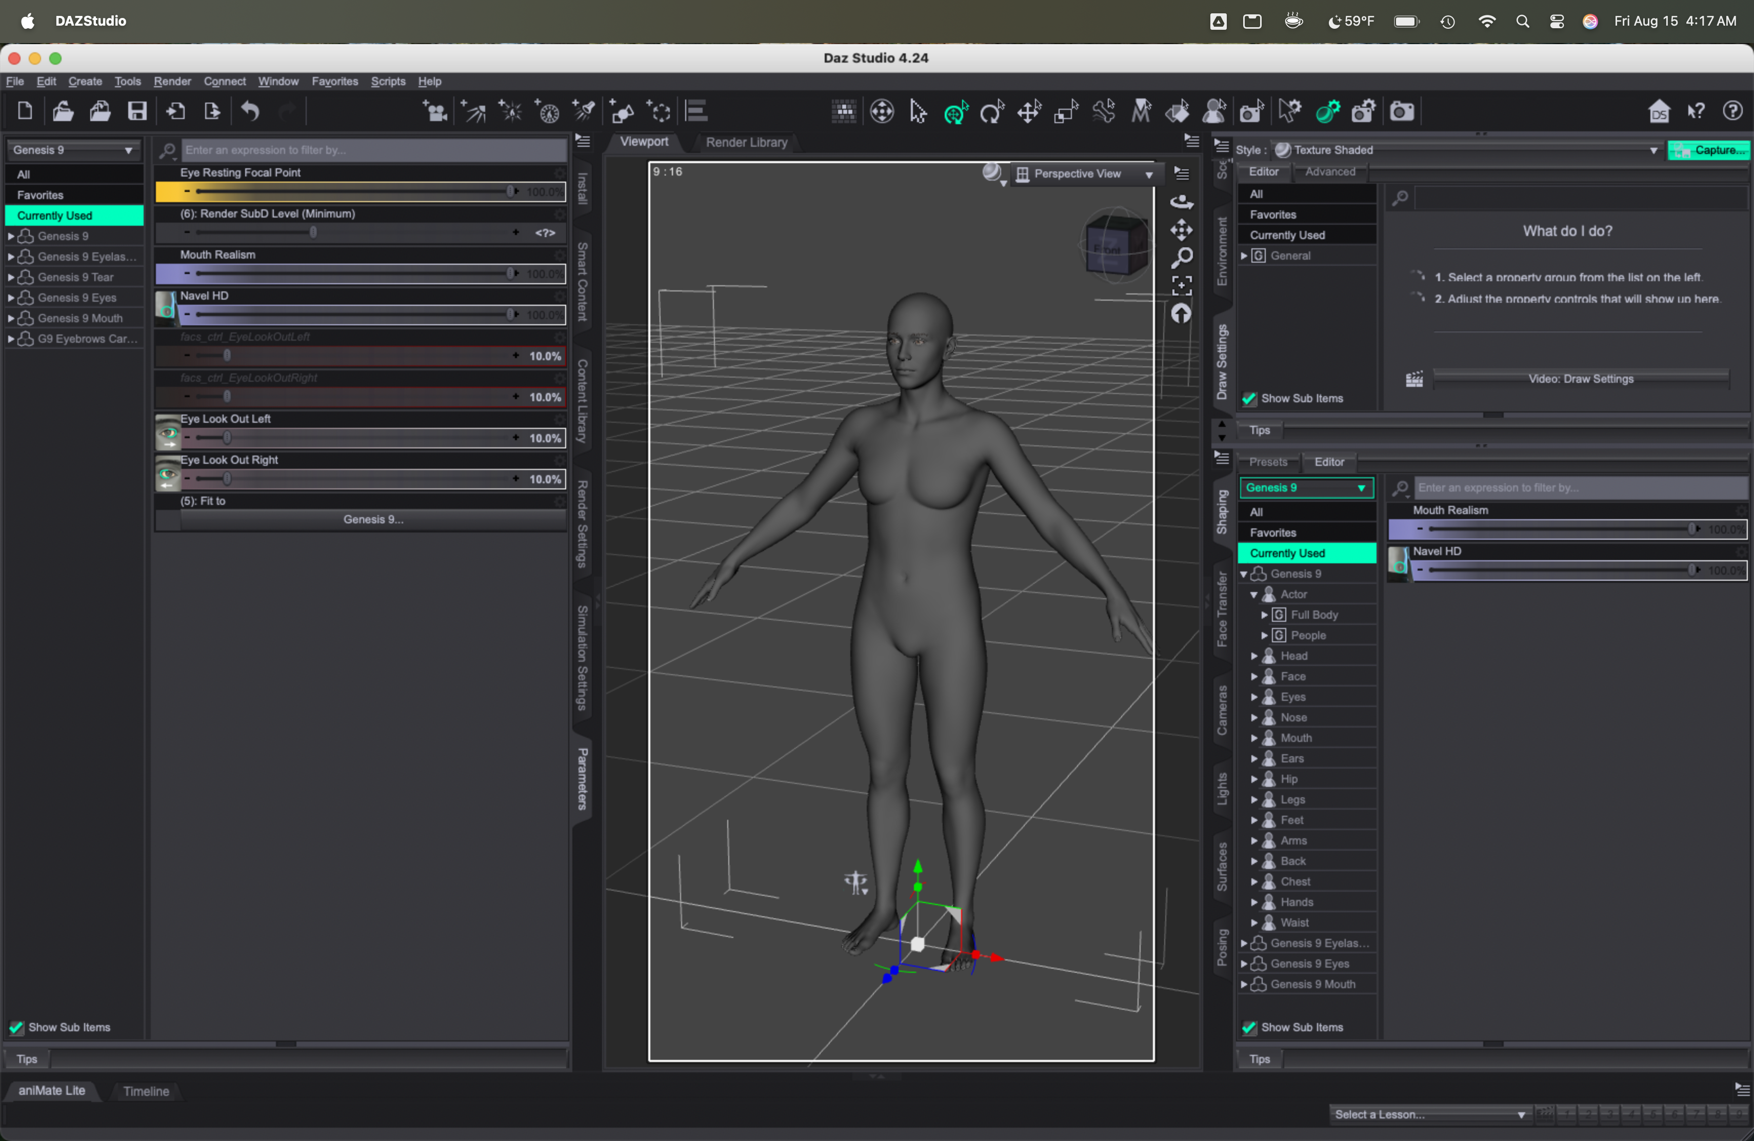Viewport: 1754px width, 1141px height.
Task: Open the Scripts menu
Action: (x=388, y=81)
